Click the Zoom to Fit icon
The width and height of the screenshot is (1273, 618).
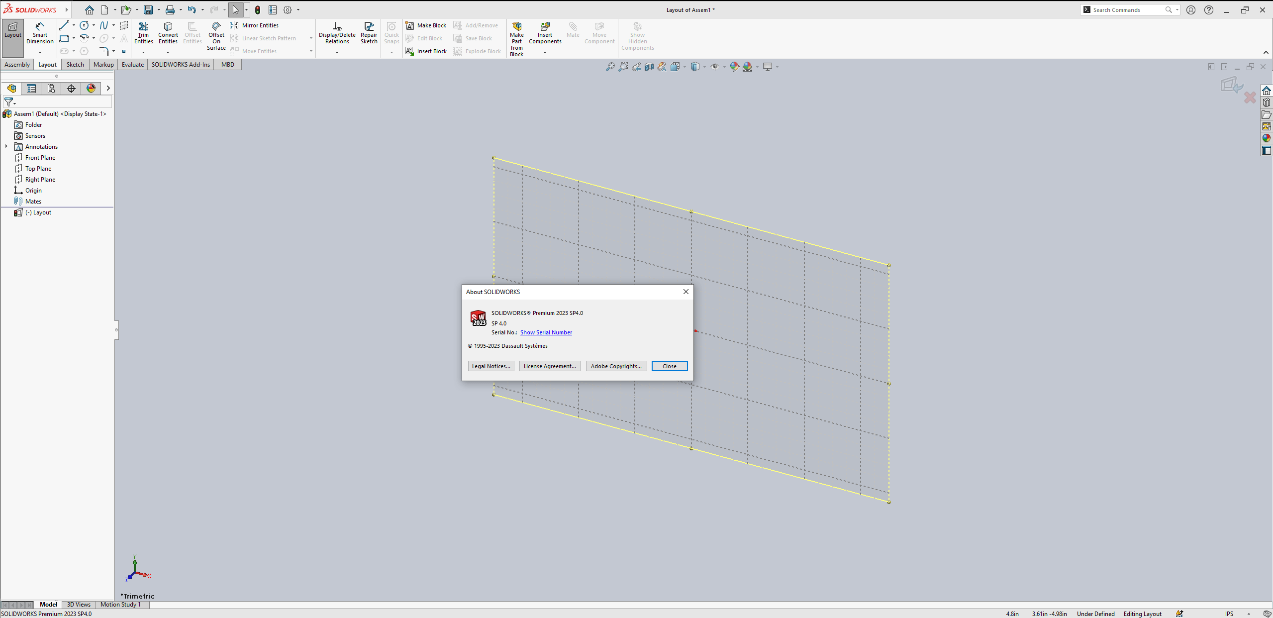(610, 67)
